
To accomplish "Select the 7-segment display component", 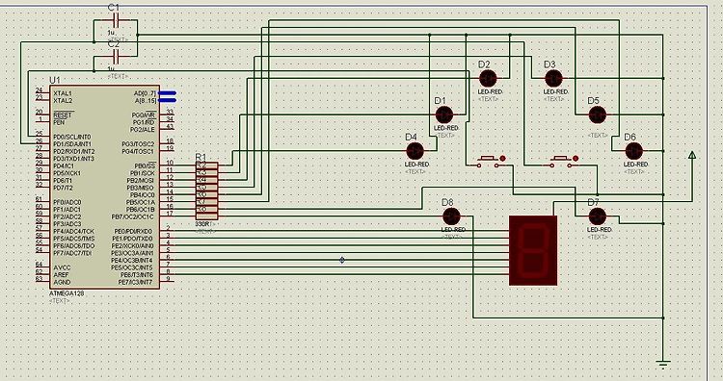I will (533, 250).
